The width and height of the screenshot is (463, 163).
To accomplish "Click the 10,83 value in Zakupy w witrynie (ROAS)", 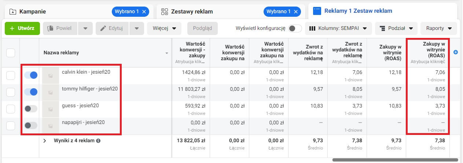I will click(x=395, y=106).
